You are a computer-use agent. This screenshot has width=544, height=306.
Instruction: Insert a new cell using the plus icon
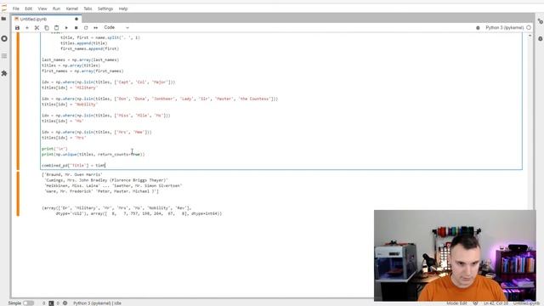pos(27,28)
